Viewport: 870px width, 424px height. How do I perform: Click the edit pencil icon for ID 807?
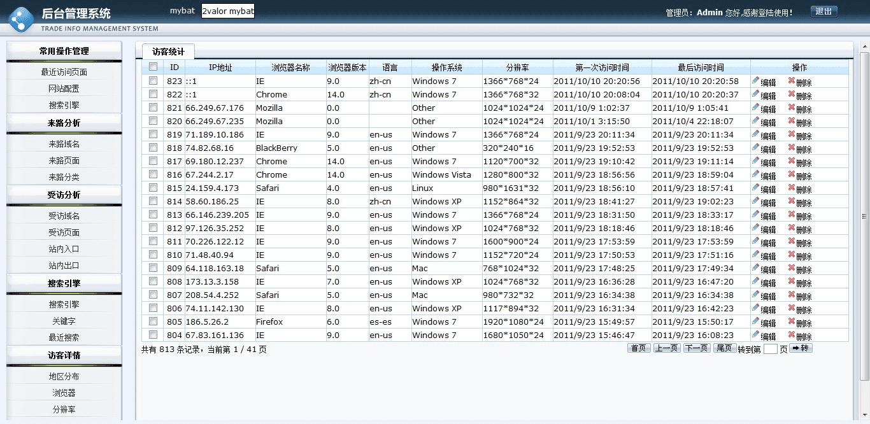pyautogui.click(x=756, y=294)
